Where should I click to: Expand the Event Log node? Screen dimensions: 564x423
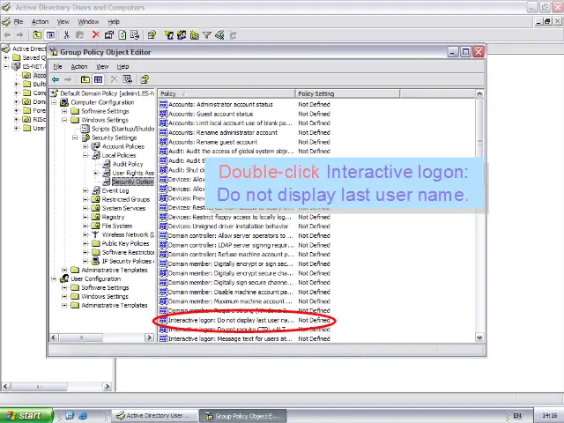pyautogui.click(x=85, y=190)
